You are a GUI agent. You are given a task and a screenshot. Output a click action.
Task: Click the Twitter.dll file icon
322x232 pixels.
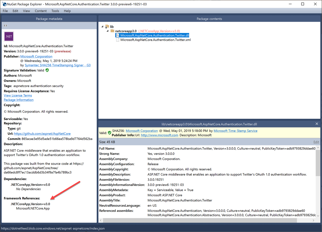click(x=118, y=35)
